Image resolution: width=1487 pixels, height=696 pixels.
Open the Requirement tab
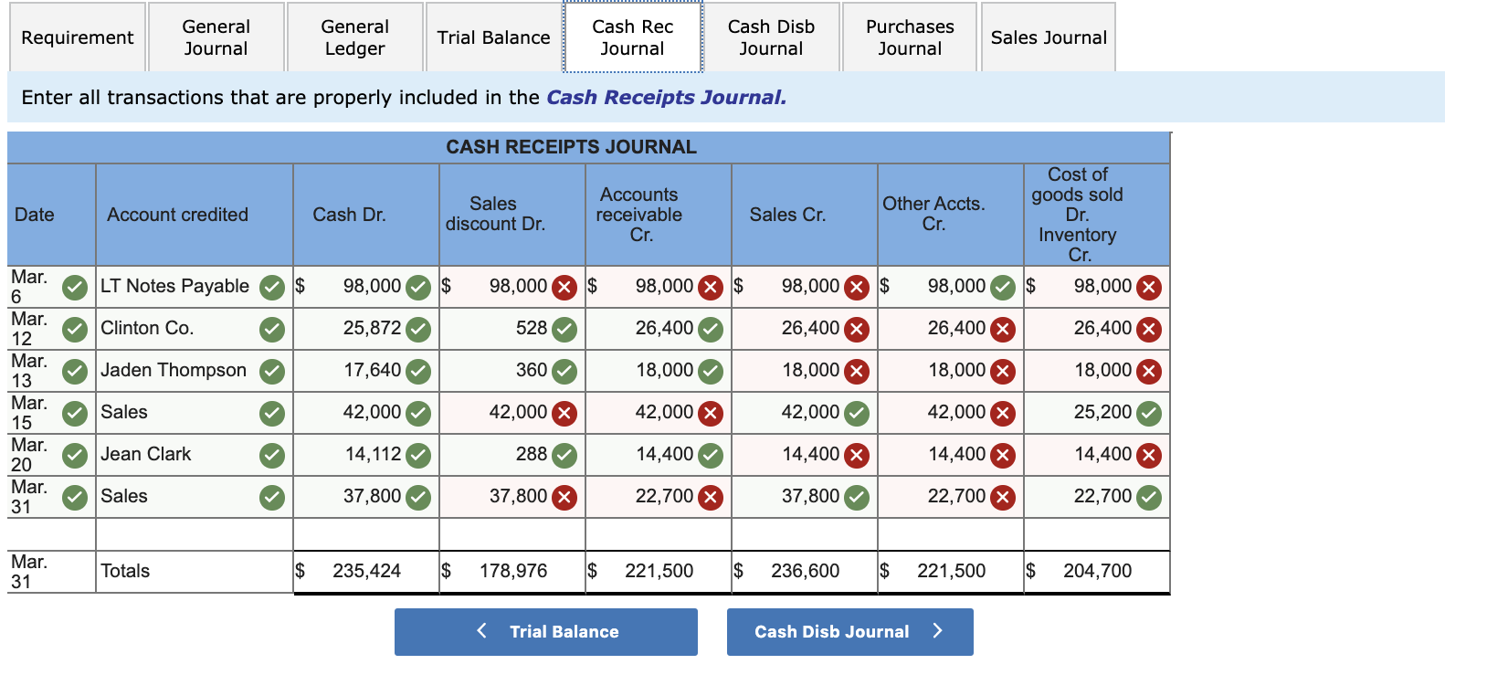pos(78,37)
